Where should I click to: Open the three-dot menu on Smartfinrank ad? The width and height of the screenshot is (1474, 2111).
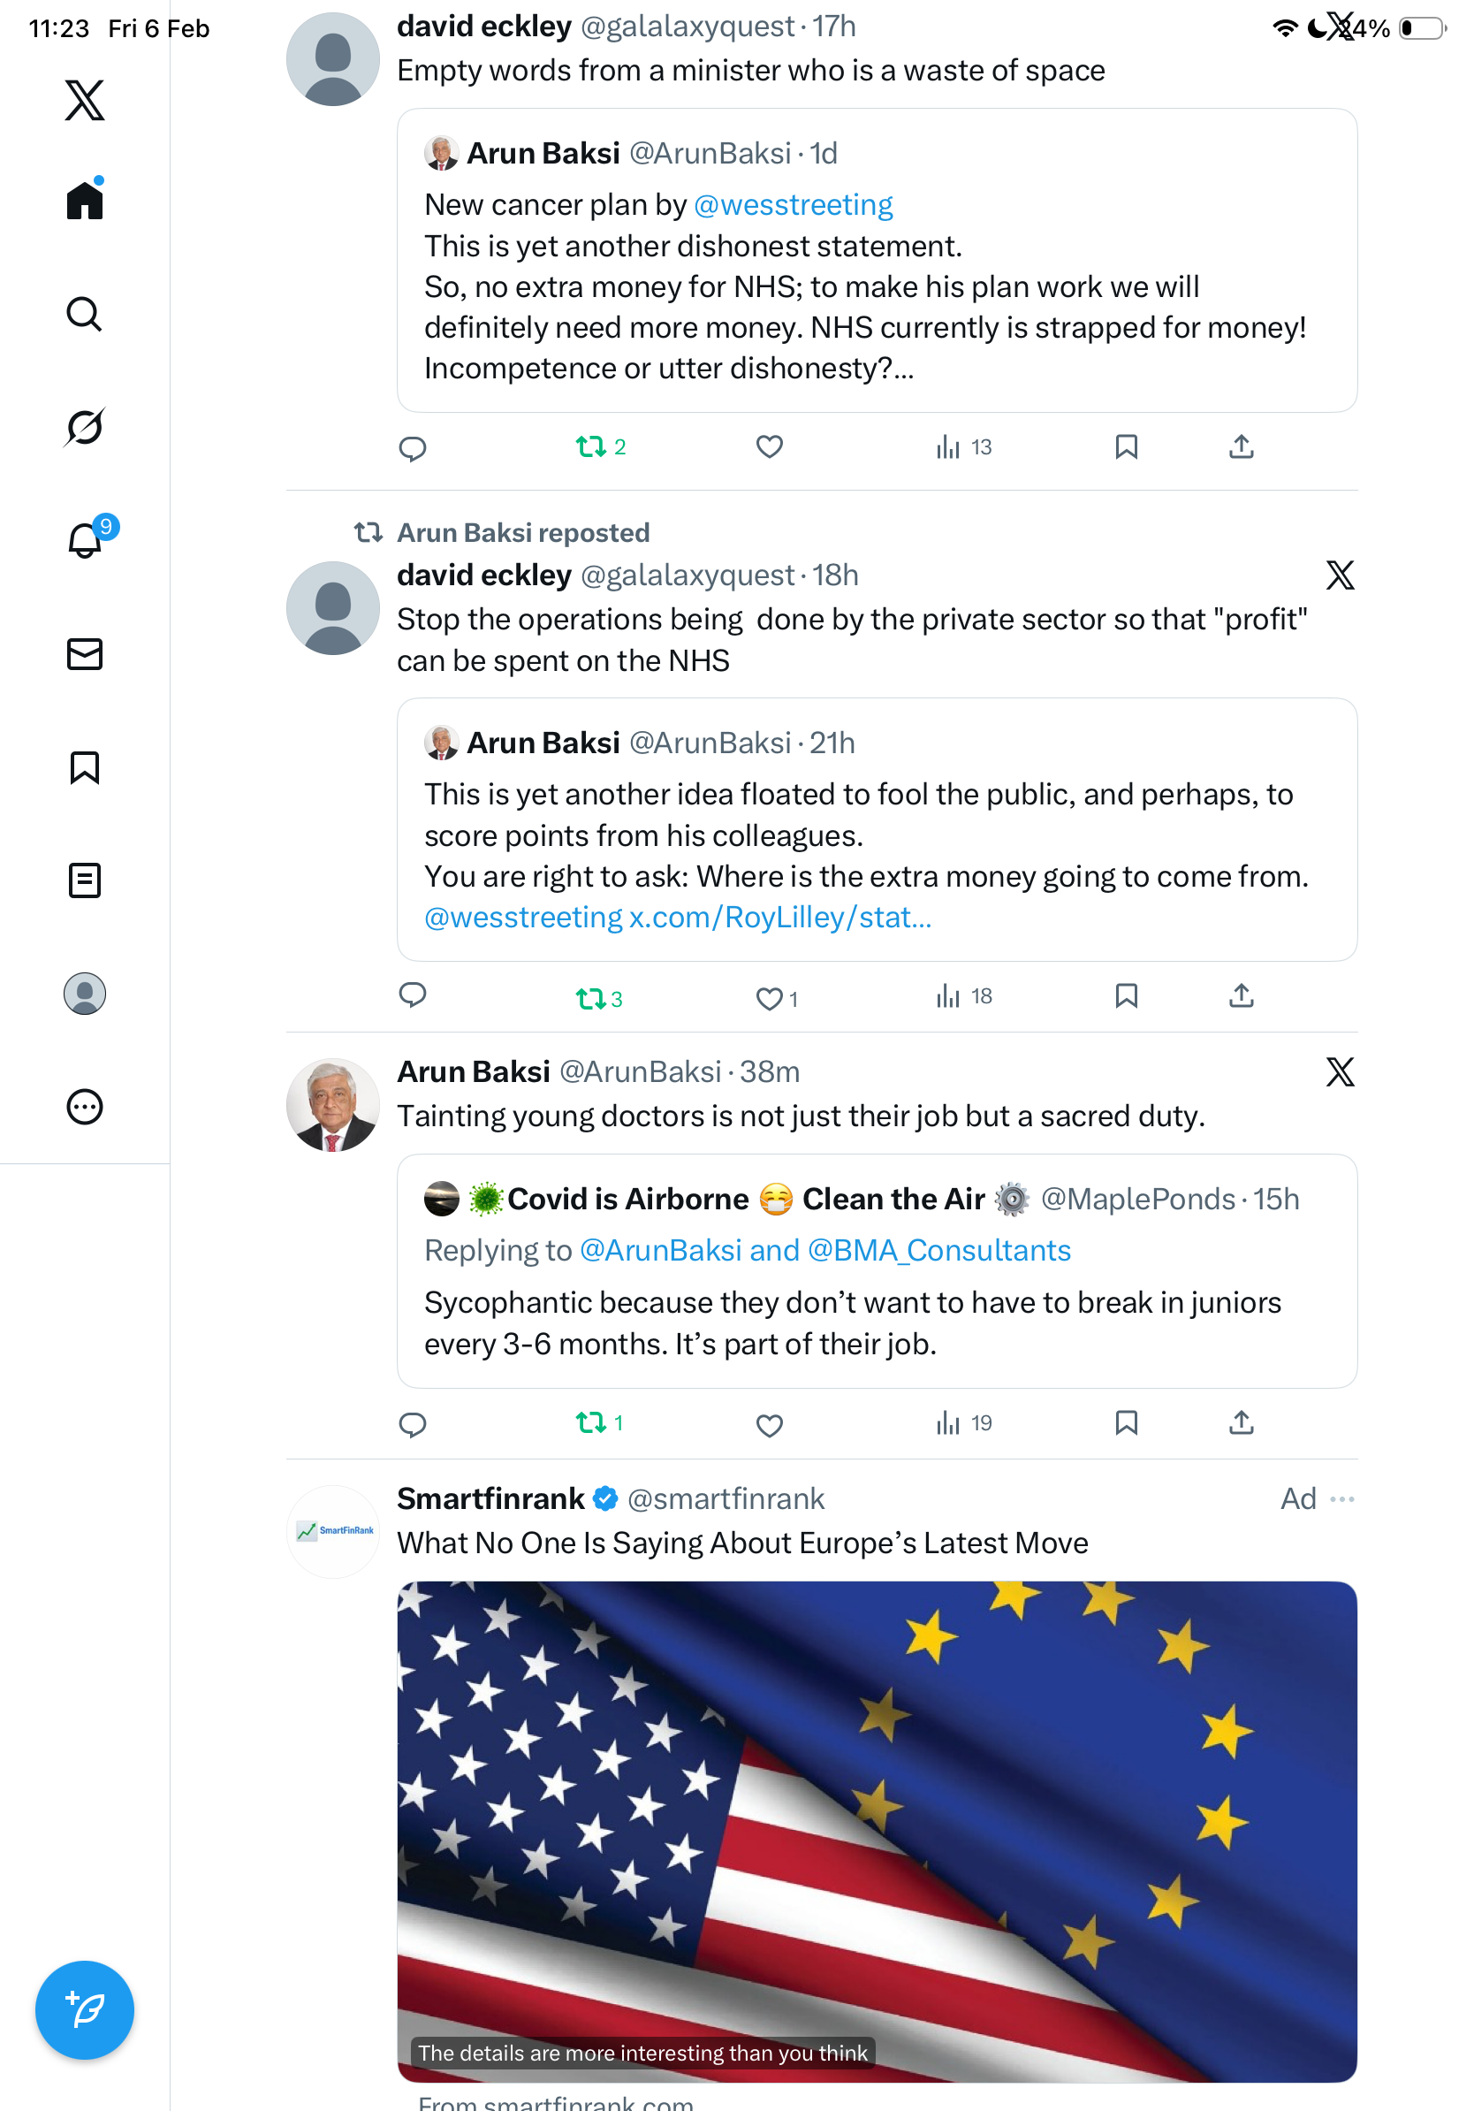pyautogui.click(x=1341, y=1498)
